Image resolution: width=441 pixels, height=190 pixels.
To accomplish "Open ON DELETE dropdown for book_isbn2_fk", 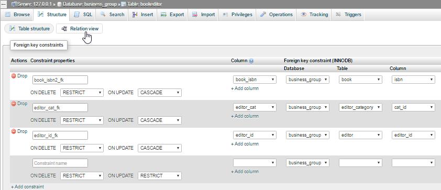I will [x=82, y=93].
